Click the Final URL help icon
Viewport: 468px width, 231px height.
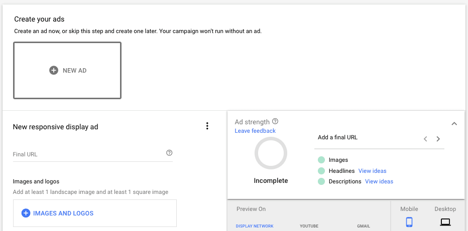pos(169,153)
